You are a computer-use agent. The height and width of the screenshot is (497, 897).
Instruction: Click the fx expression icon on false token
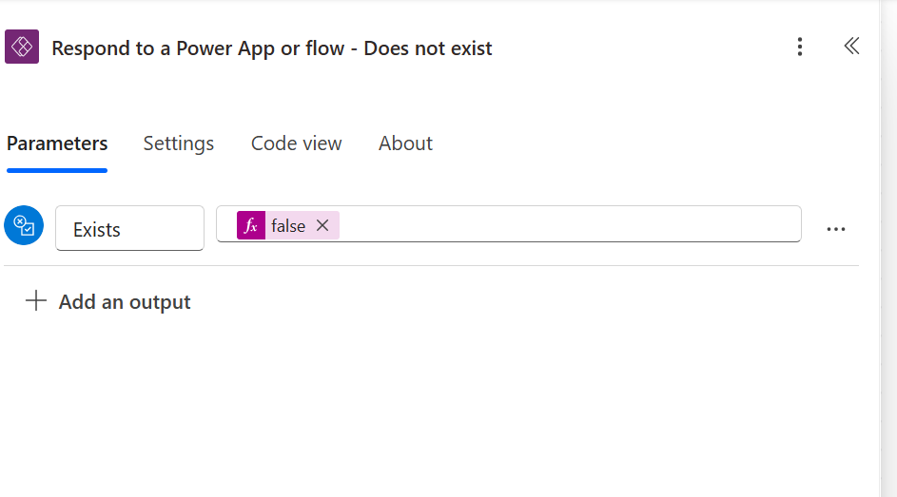[x=251, y=225]
